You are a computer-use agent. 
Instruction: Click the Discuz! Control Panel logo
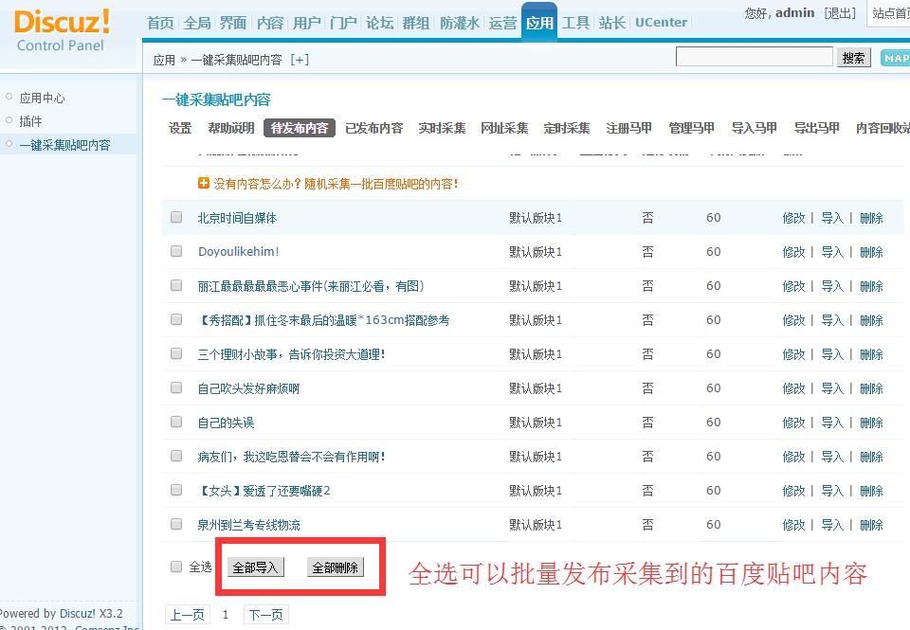point(62,30)
